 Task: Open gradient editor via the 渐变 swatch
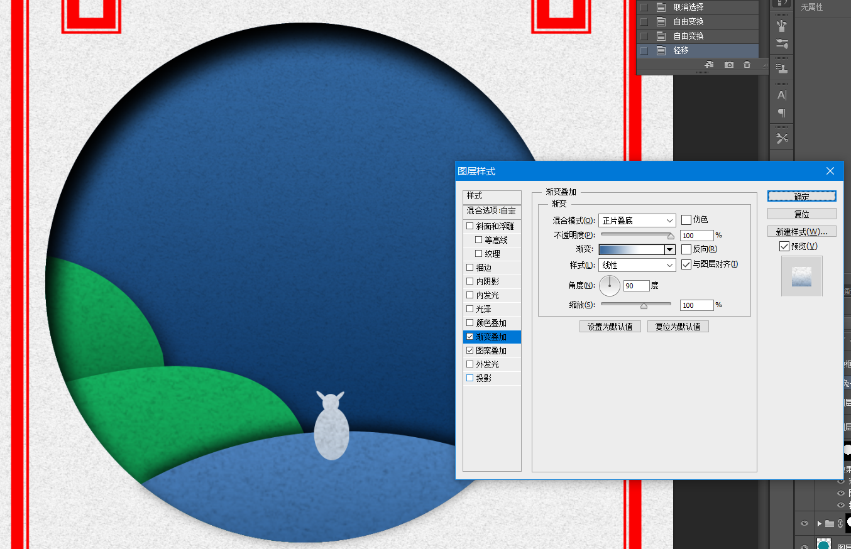632,249
